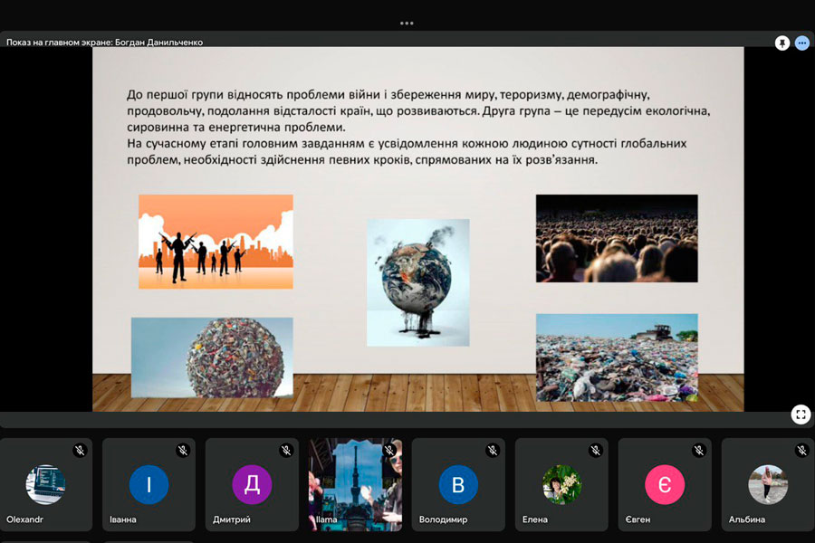Click the muted mic icon on the Ilama tile
Image resolution: width=815 pixels, height=543 pixels.
point(388,450)
